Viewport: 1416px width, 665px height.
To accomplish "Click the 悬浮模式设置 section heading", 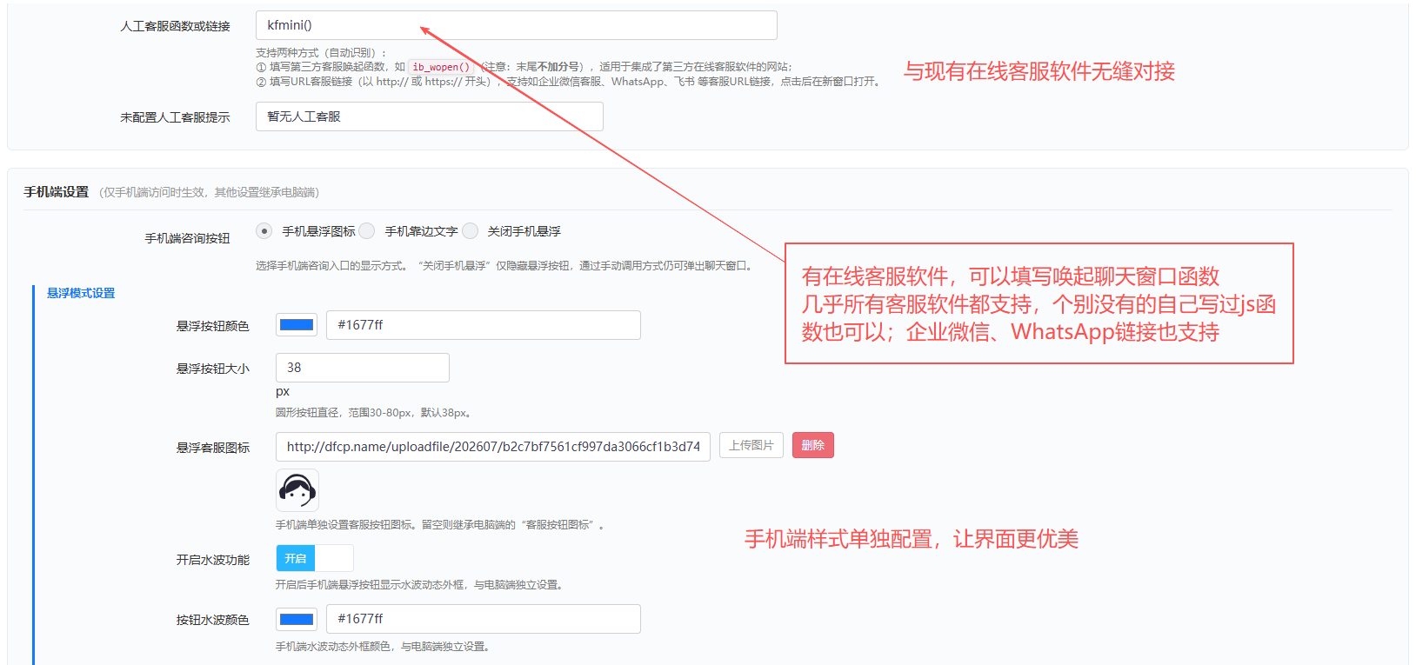I will (81, 293).
